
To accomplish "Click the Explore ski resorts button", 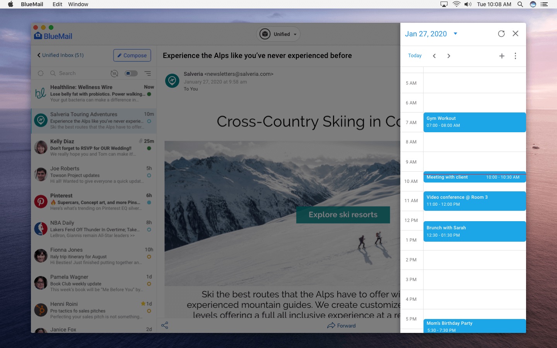I will tap(343, 215).
